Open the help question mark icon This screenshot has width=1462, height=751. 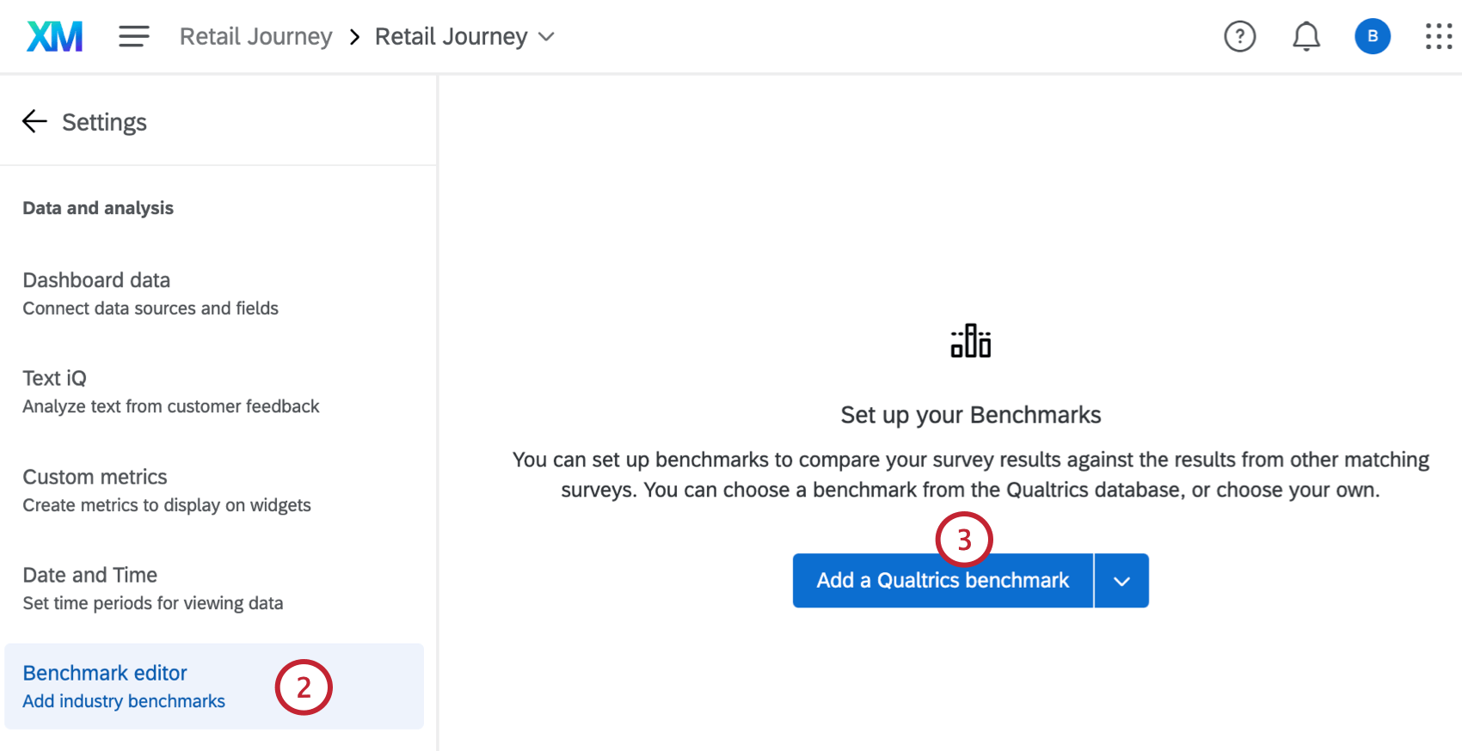point(1239,36)
